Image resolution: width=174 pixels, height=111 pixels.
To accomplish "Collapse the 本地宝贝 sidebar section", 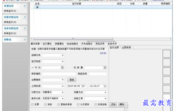I will click(x=25, y=6).
